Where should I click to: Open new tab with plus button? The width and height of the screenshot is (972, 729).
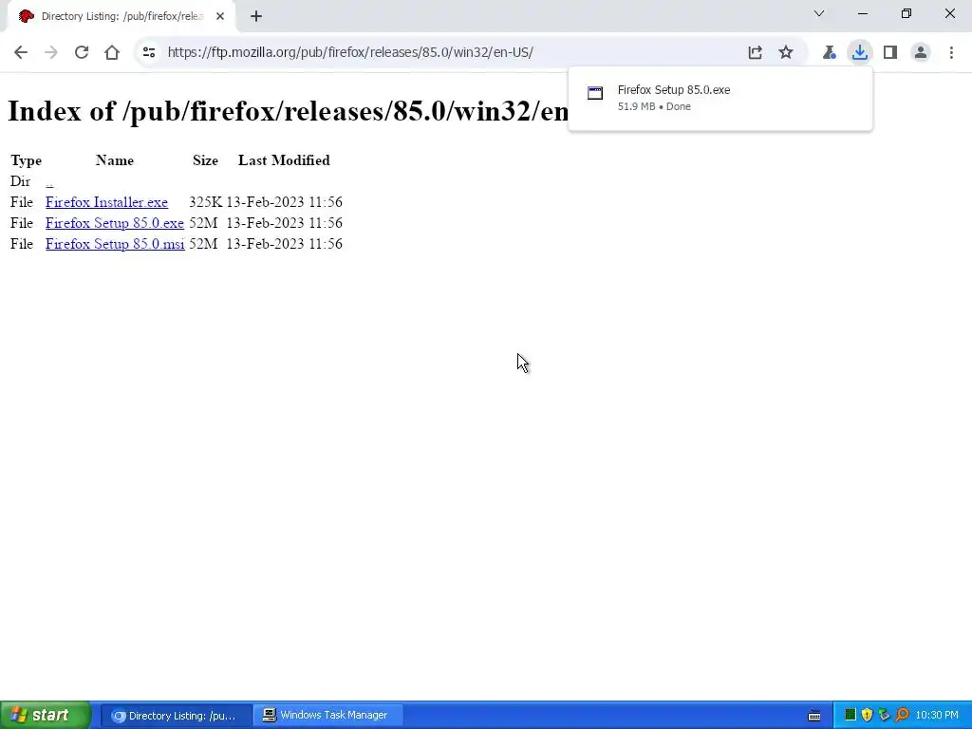(256, 16)
